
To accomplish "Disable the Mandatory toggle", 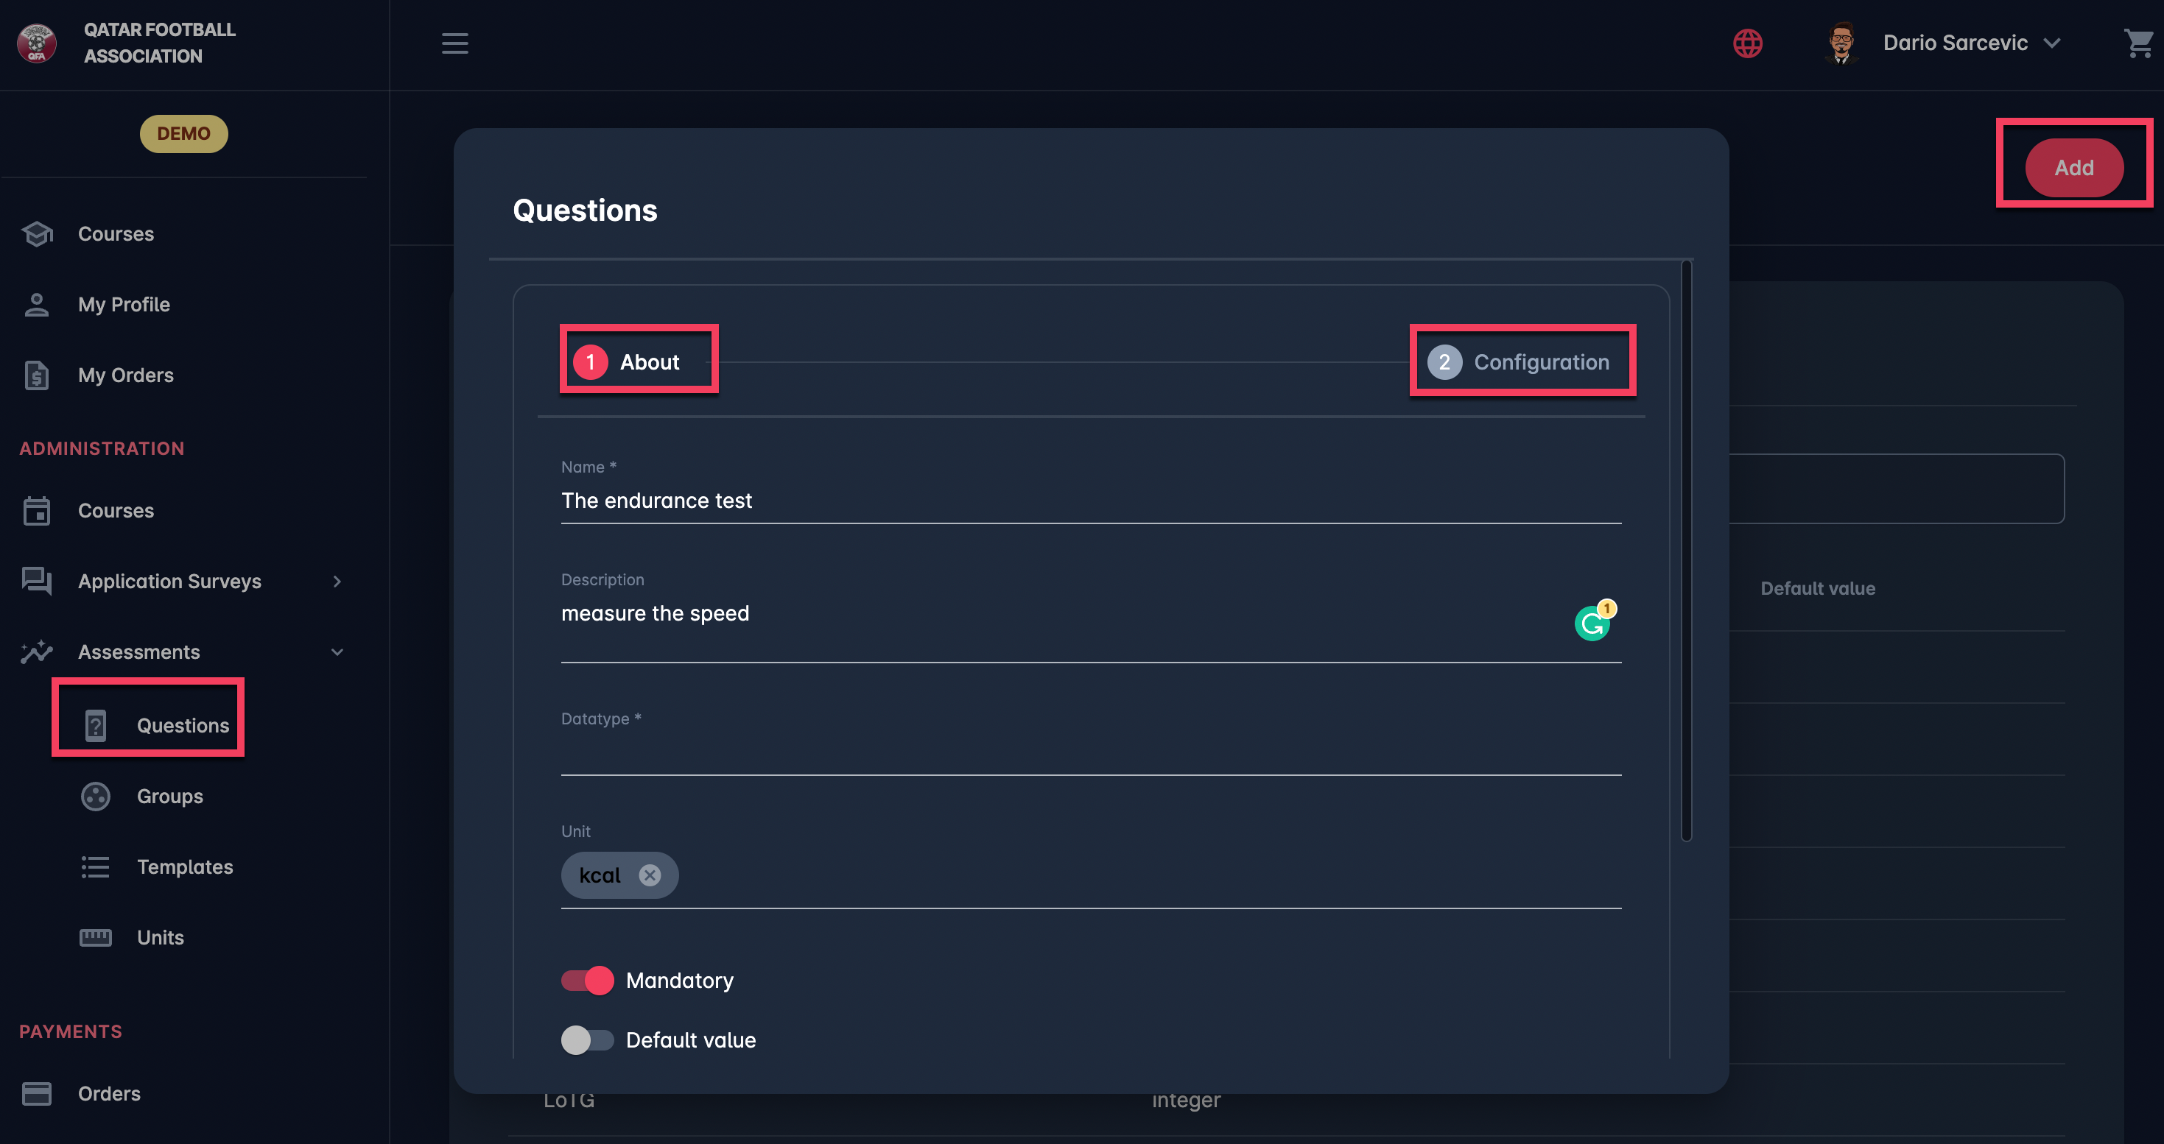I will 587,981.
